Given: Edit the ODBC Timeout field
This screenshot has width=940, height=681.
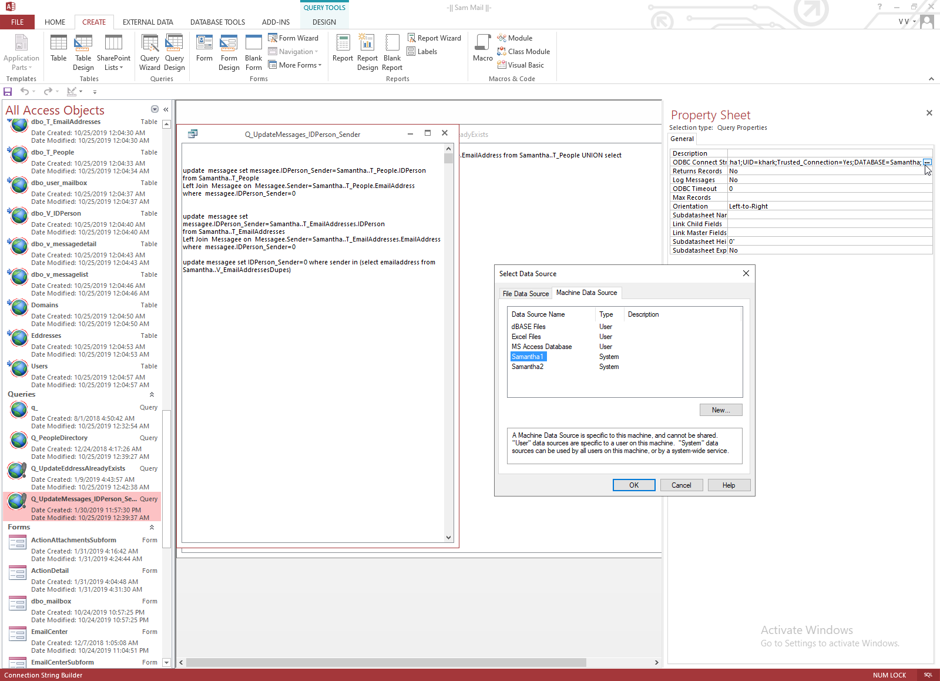Looking at the screenshot, I should (x=830, y=189).
